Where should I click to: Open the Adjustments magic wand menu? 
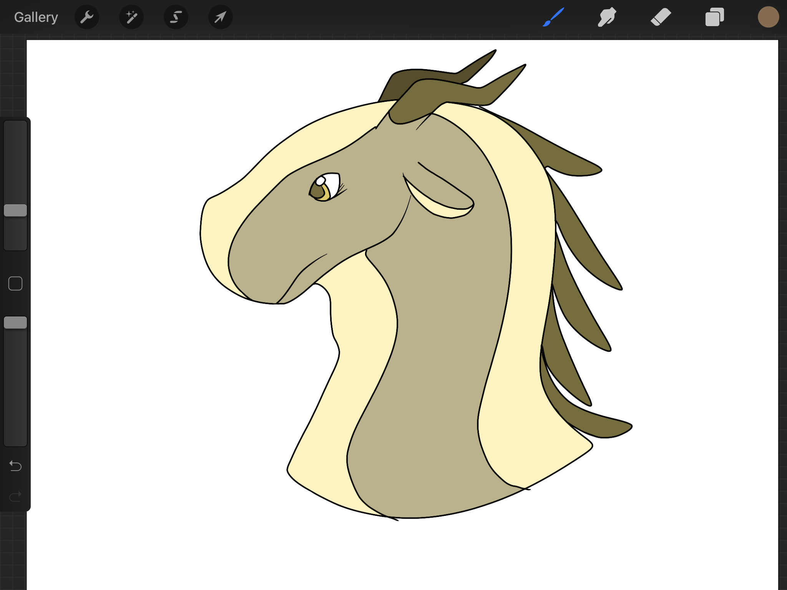click(x=131, y=17)
